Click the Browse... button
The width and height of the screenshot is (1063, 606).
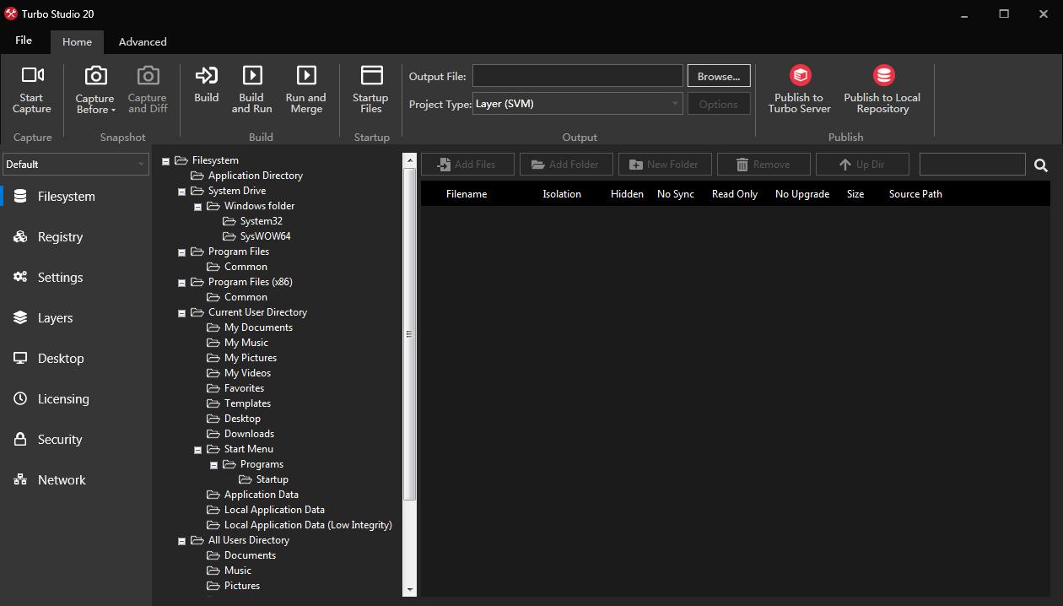pos(719,76)
